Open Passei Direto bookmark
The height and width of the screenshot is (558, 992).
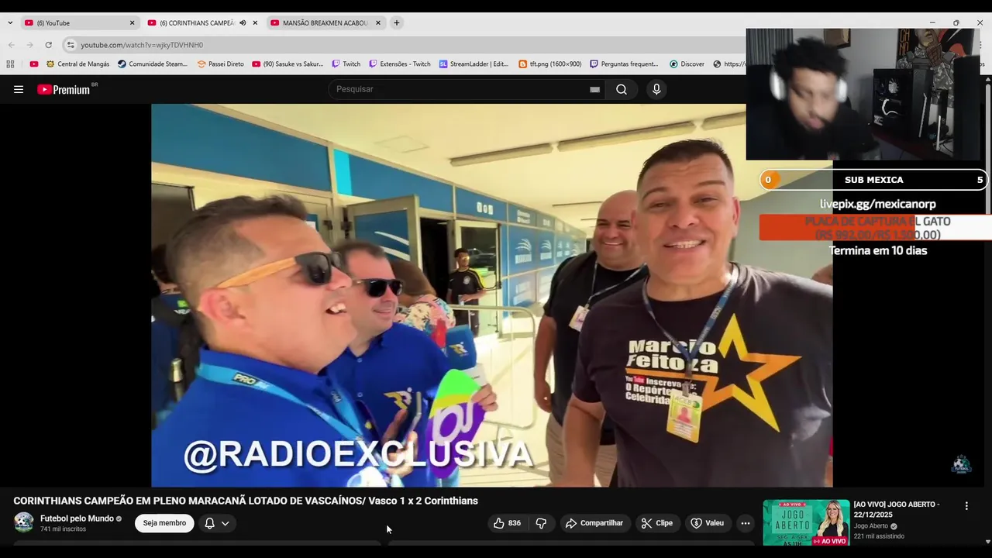point(220,64)
